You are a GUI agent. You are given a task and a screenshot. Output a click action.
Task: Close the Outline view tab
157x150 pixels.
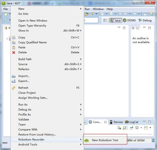pyautogui.click(x=137, y=28)
